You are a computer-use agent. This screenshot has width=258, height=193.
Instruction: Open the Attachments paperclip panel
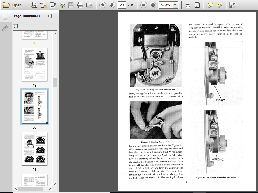pyautogui.click(x=5, y=28)
